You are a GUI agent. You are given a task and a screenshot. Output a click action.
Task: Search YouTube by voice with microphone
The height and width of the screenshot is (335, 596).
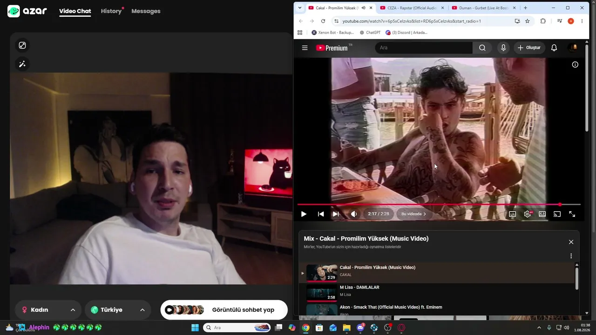click(503, 47)
